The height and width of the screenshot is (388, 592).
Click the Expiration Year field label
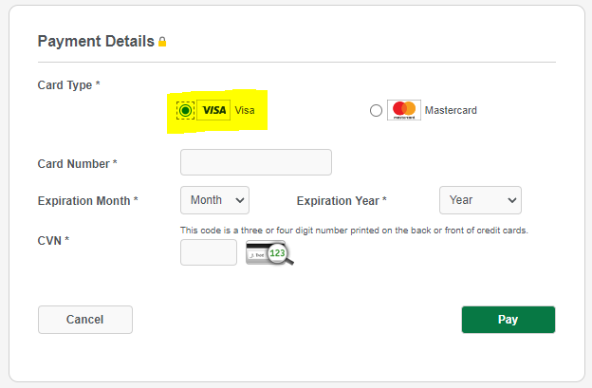coord(342,201)
